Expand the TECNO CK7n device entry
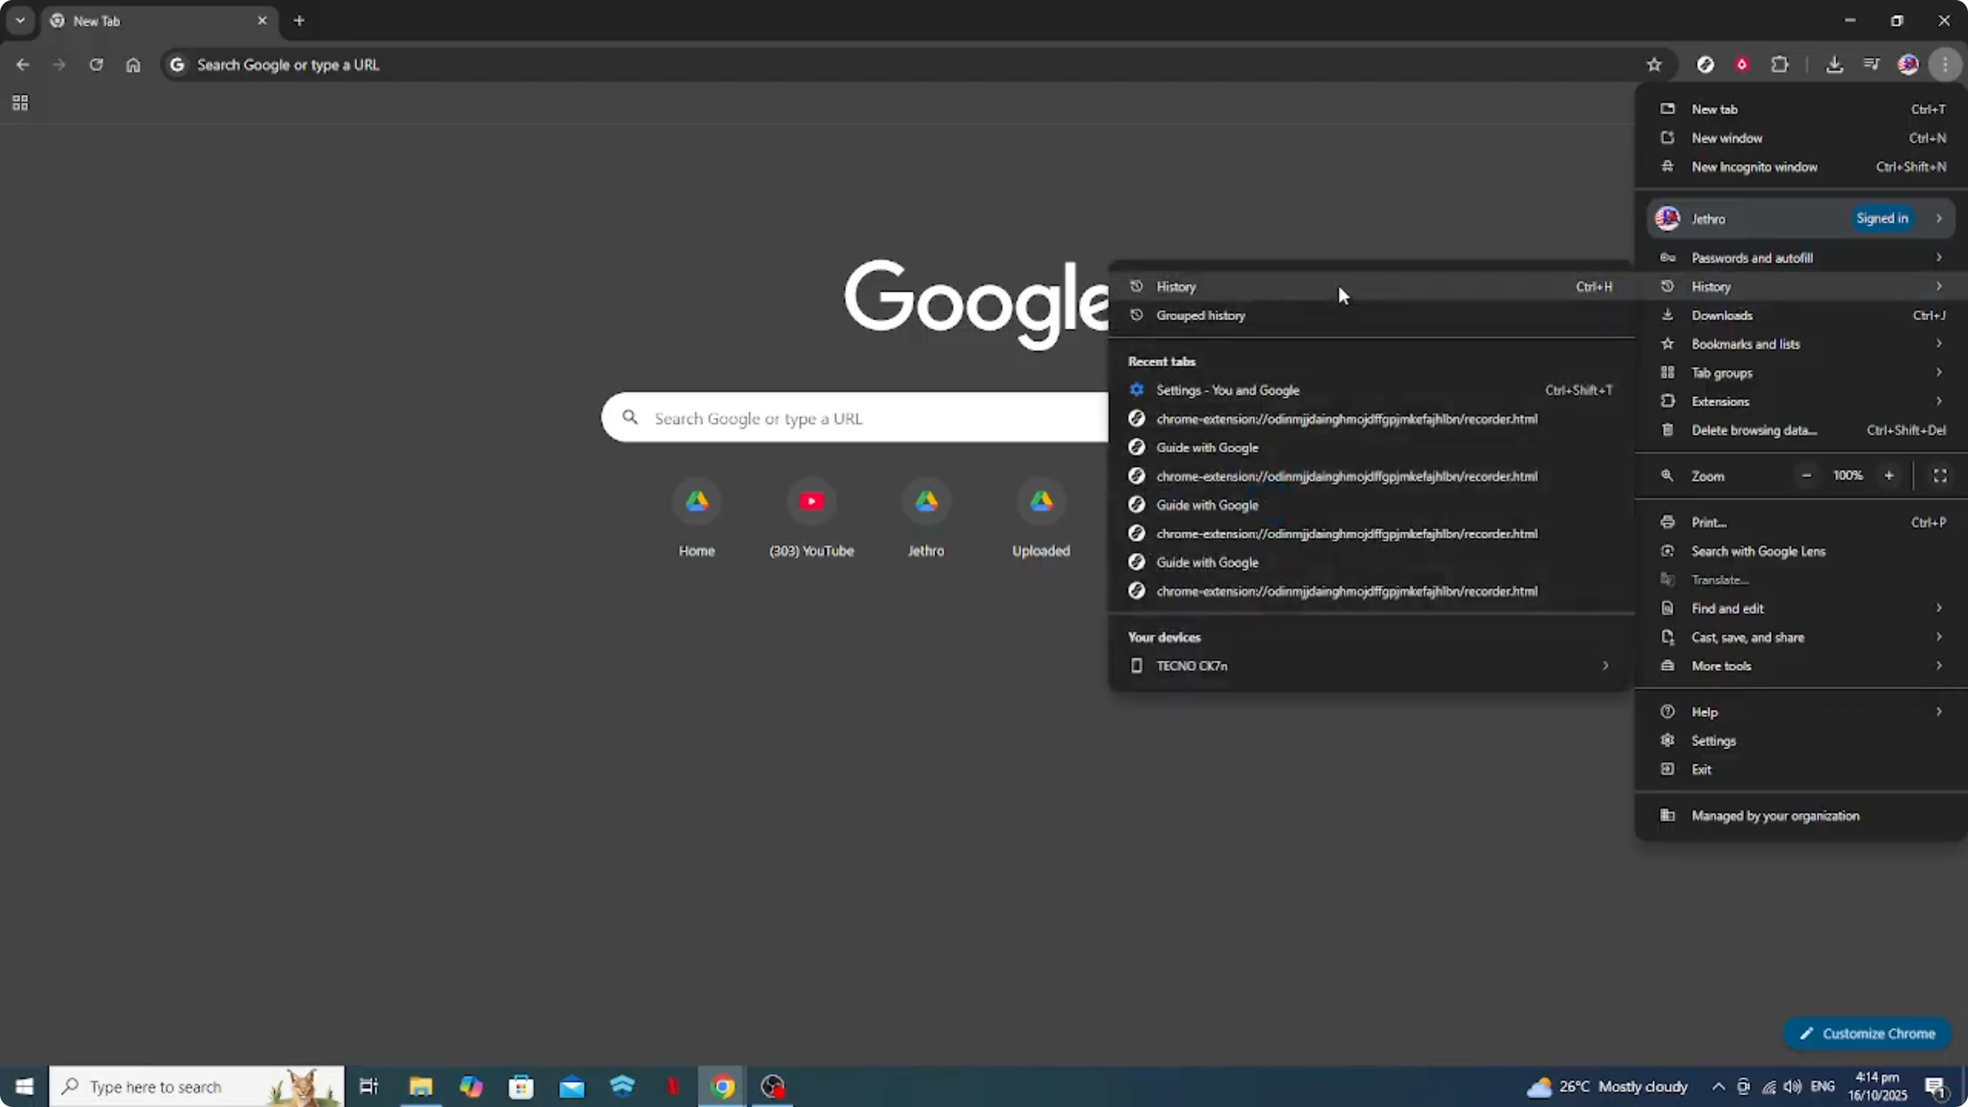 1604,665
